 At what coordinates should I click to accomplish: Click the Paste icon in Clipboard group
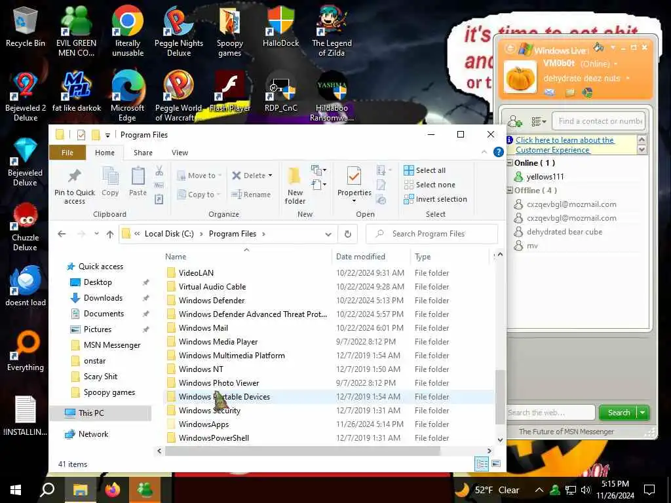pyautogui.click(x=138, y=181)
